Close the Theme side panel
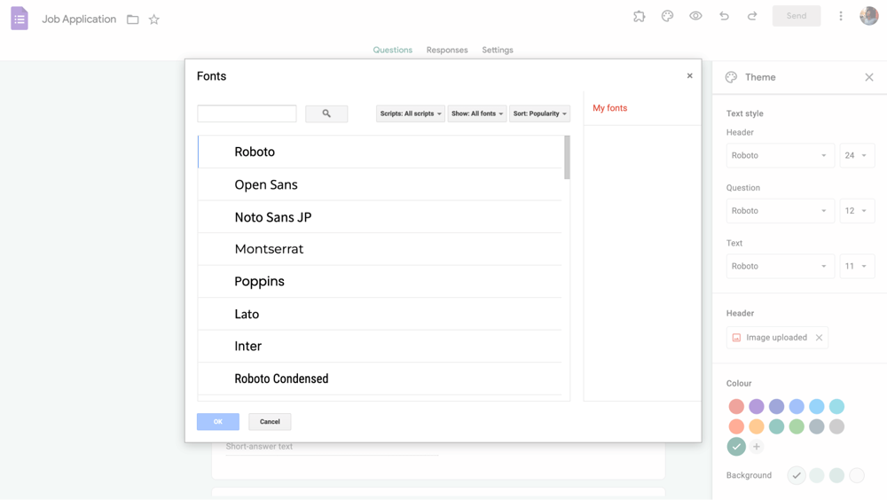Image resolution: width=887 pixels, height=500 pixels. 869,77
